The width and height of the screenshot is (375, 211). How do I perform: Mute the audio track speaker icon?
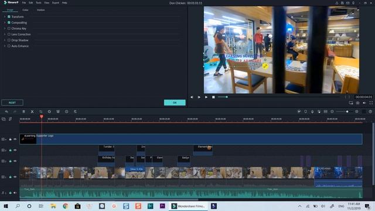pos(15,193)
